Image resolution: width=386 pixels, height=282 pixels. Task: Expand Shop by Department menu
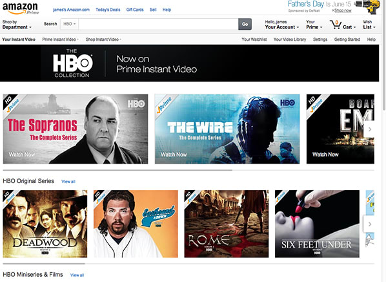(x=17, y=25)
